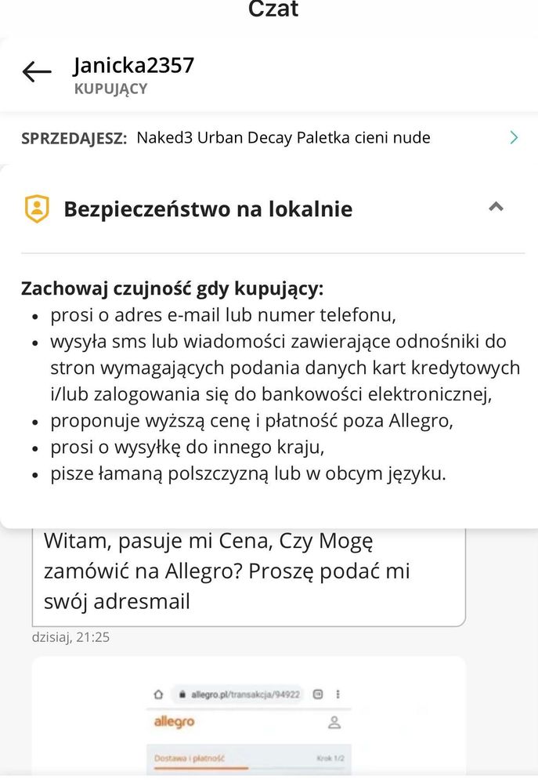The height and width of the screenshot is (783, 538).
Task: Select the buyer's message asking for email
Action: point(248,575)
